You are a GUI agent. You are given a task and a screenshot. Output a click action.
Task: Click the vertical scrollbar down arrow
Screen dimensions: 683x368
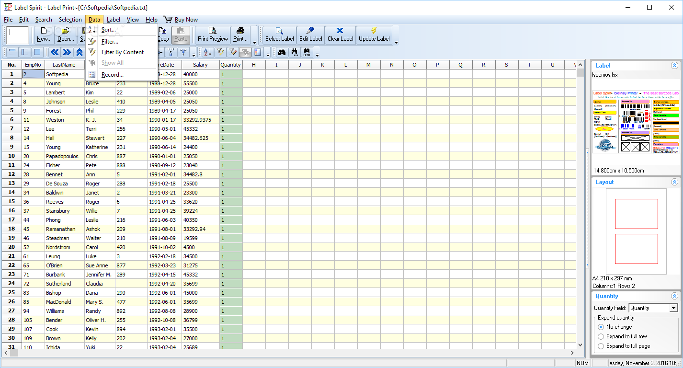(580, 345)
